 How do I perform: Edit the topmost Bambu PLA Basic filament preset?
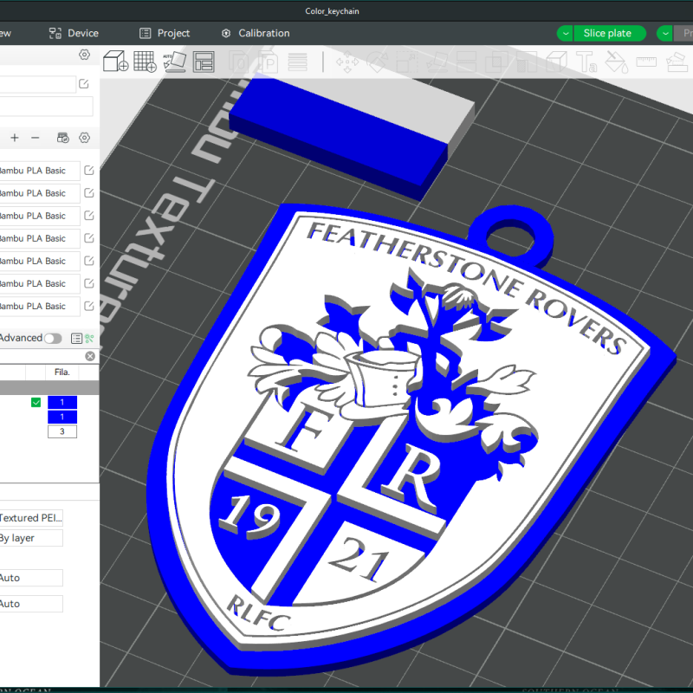click(89, 170)
